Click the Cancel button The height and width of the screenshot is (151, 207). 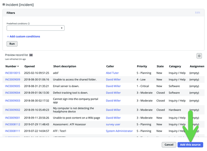click(x=169, y=145)
